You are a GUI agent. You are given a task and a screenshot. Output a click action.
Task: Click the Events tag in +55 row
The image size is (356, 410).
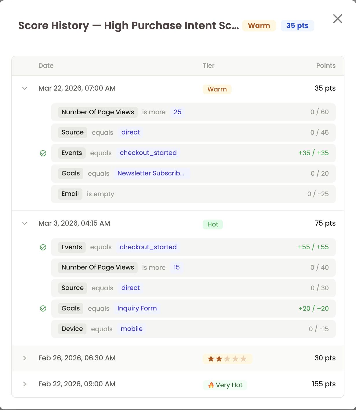pyautogui.click(x=72, y=247)
